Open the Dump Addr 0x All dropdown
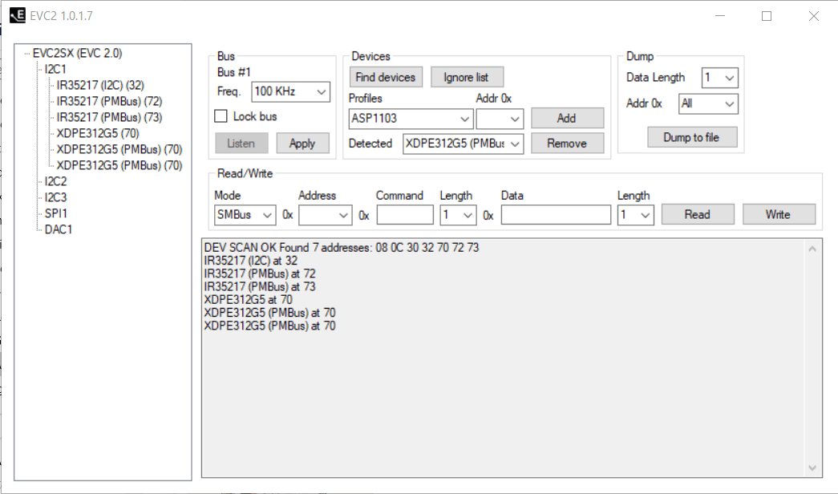The width and height of the screenshot is (838, 494). 708,103
